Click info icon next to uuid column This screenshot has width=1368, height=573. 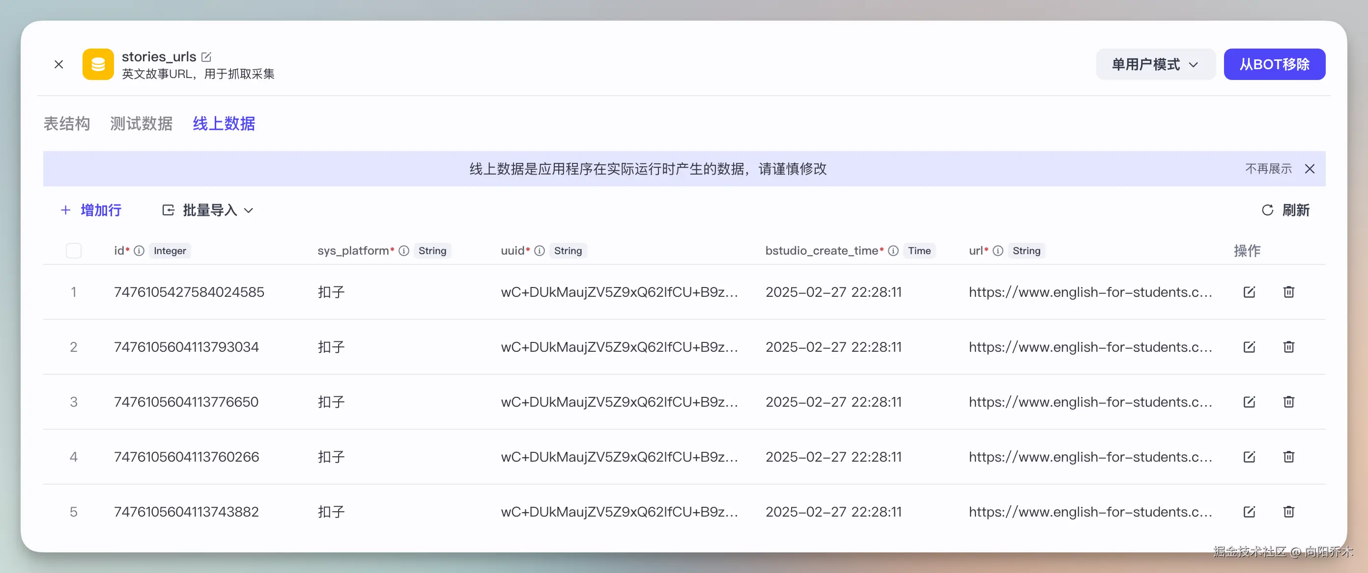click(x=540, y=251)
